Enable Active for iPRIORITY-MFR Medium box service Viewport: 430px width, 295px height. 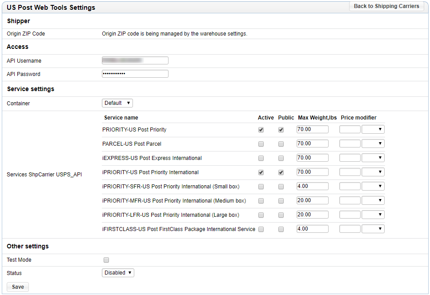click(x=261, y=201)
